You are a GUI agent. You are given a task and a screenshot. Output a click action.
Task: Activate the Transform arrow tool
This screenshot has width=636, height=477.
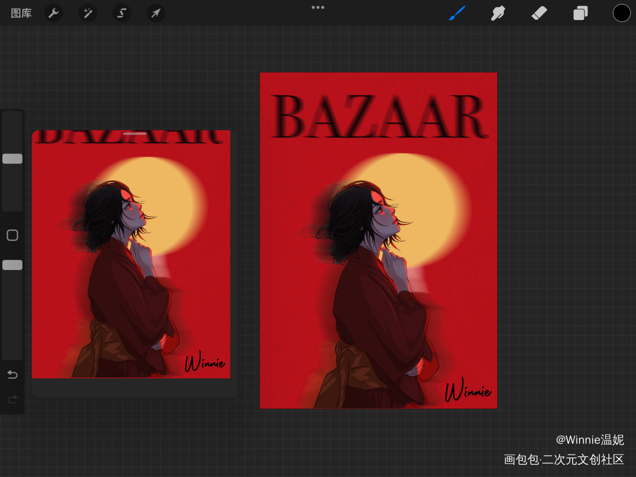156,13
